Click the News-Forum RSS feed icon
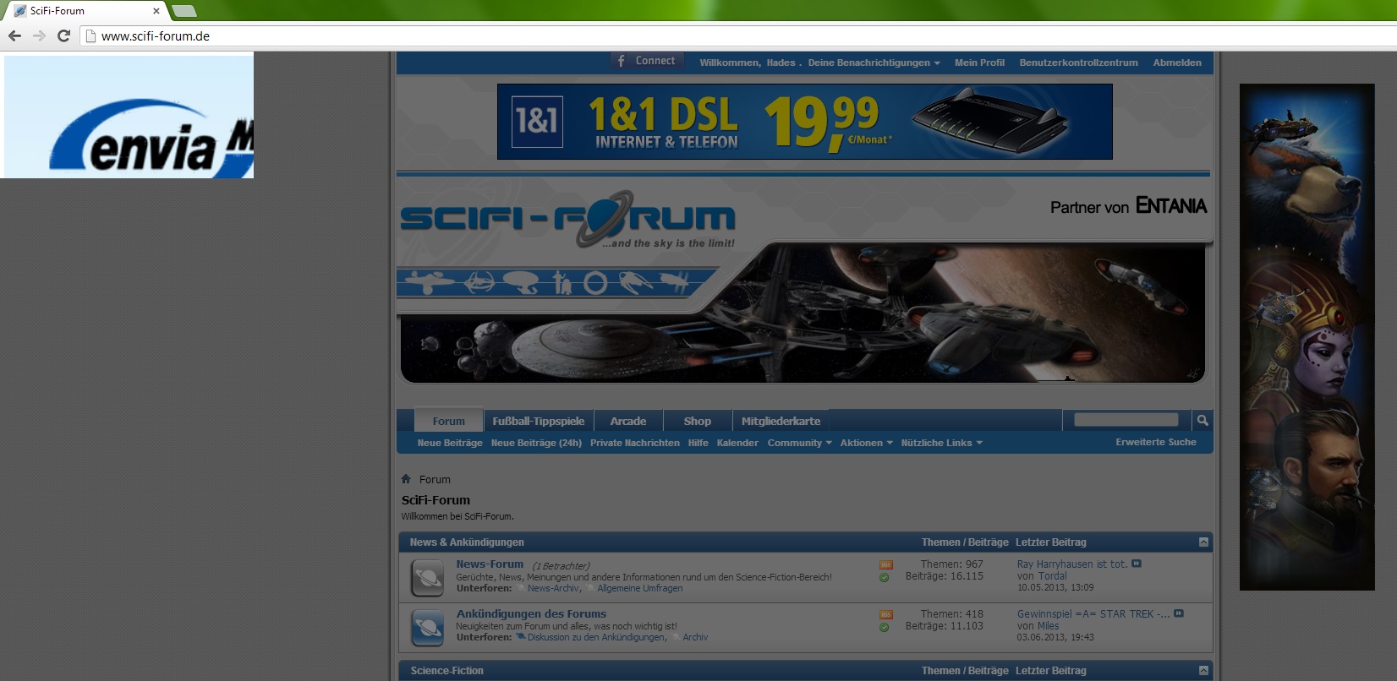This screenshot has height=681, width=1397. pos(885,564)
